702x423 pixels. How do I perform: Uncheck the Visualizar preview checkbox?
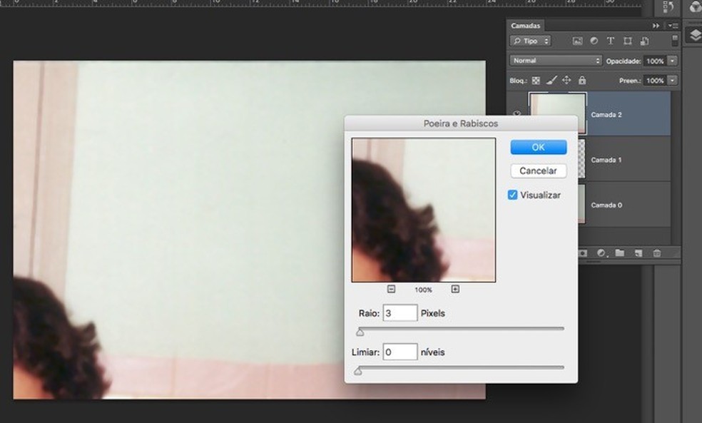(512, 195)
